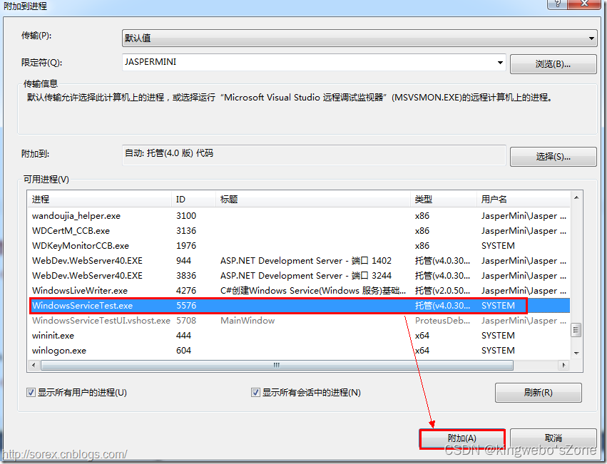Click the 浏览(B) button

(553, 63)
